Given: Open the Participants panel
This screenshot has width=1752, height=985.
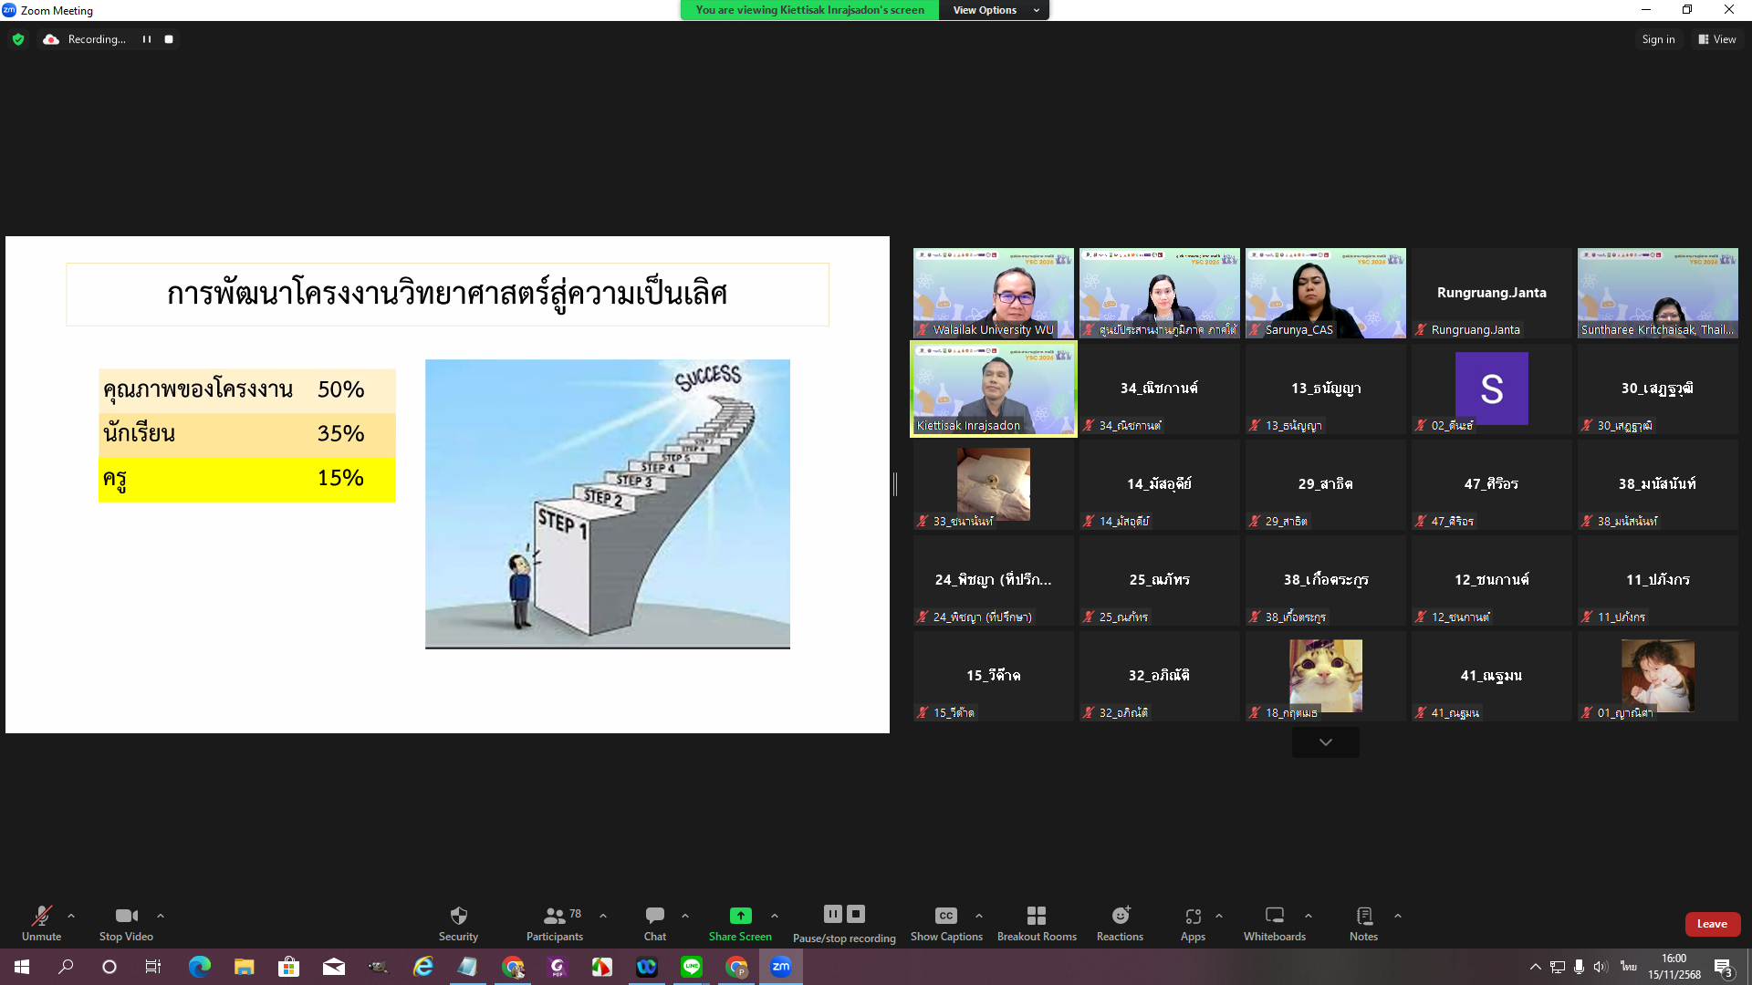Looking at the screenshot, I should tap(554, 917).
